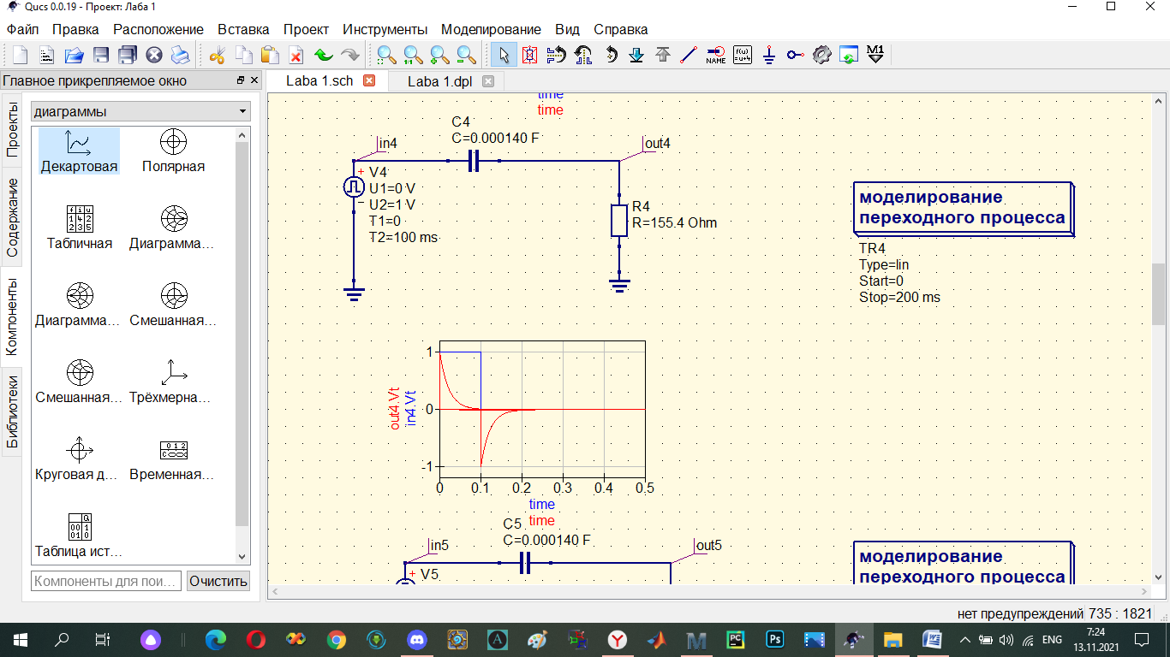Open the Проекты side tab
1170x657 pixels.
point(12,128)
